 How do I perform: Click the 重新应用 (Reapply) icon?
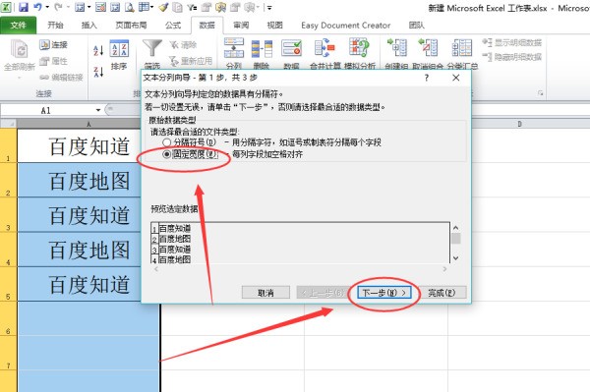[191, 61]
